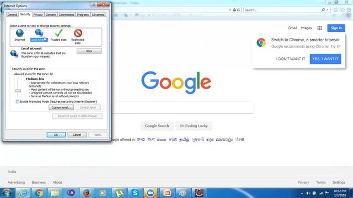The height and width of the screenshot is (198, 353).
Task: Click the volume speaker tray icon
Action: [308, 193]
